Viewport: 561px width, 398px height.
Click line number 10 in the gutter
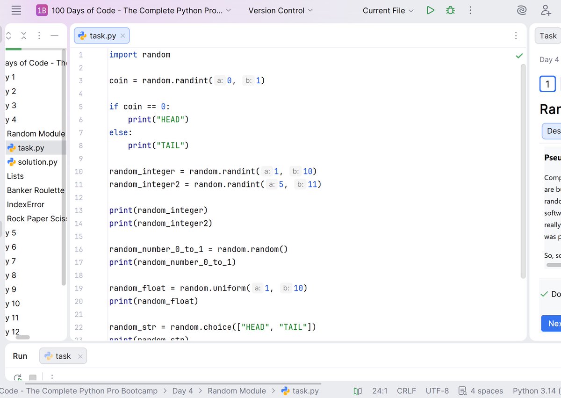(79, 172)
